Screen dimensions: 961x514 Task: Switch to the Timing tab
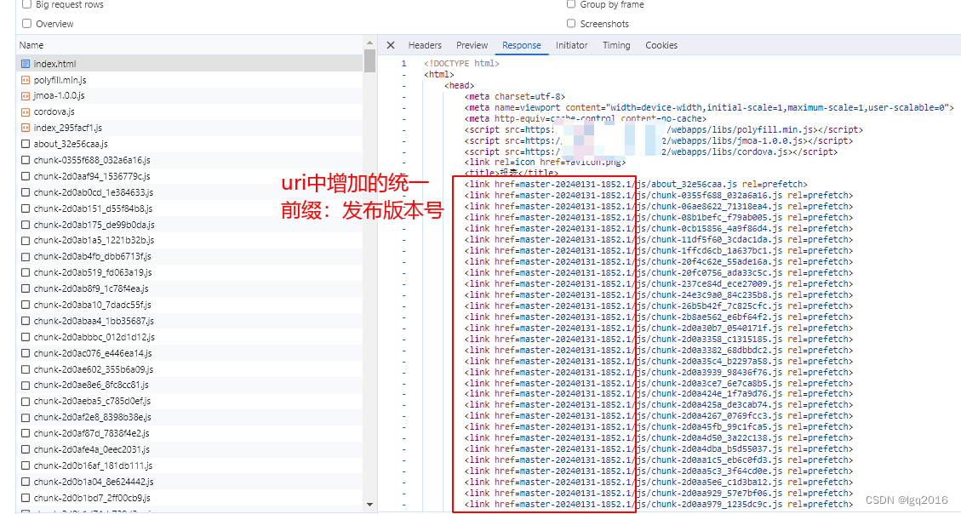(x=616, y=45)
